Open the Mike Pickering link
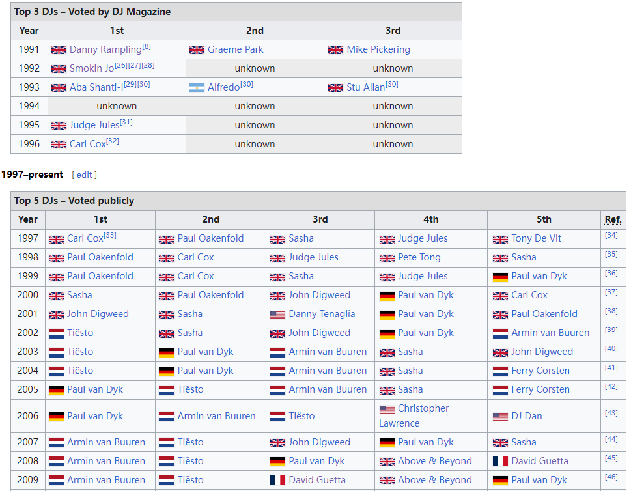Screen dimensions: 631x491 pos(378,49)
